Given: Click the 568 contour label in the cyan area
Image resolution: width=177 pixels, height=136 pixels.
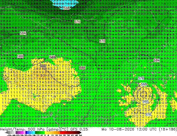Looking at the screenshot, I should click(x=66, y=8).
